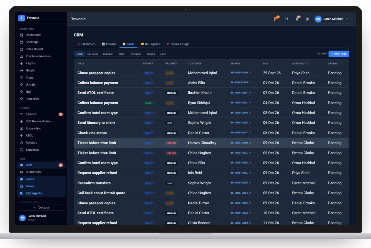Open the Tasks document icon in sidebar
The height and width of the screenshot is (248, 371).
tap(21, 186)
